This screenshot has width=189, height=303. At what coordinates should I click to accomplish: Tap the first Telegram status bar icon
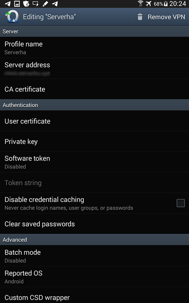7,4
